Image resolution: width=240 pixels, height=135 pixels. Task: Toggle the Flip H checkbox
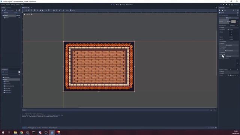click(230, 37)
